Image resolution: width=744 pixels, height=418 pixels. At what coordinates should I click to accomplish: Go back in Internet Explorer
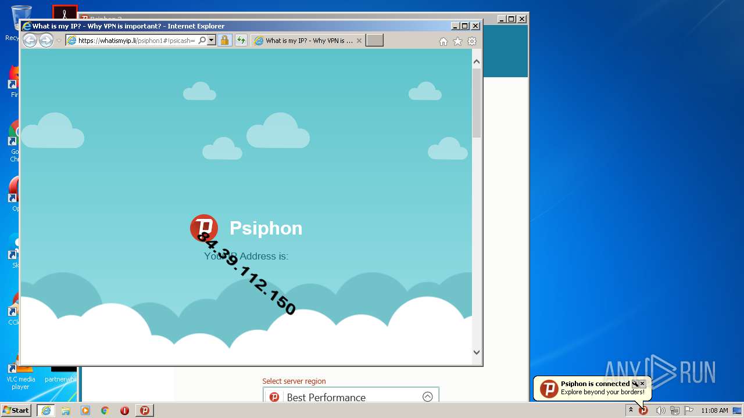tap(30, 40)
